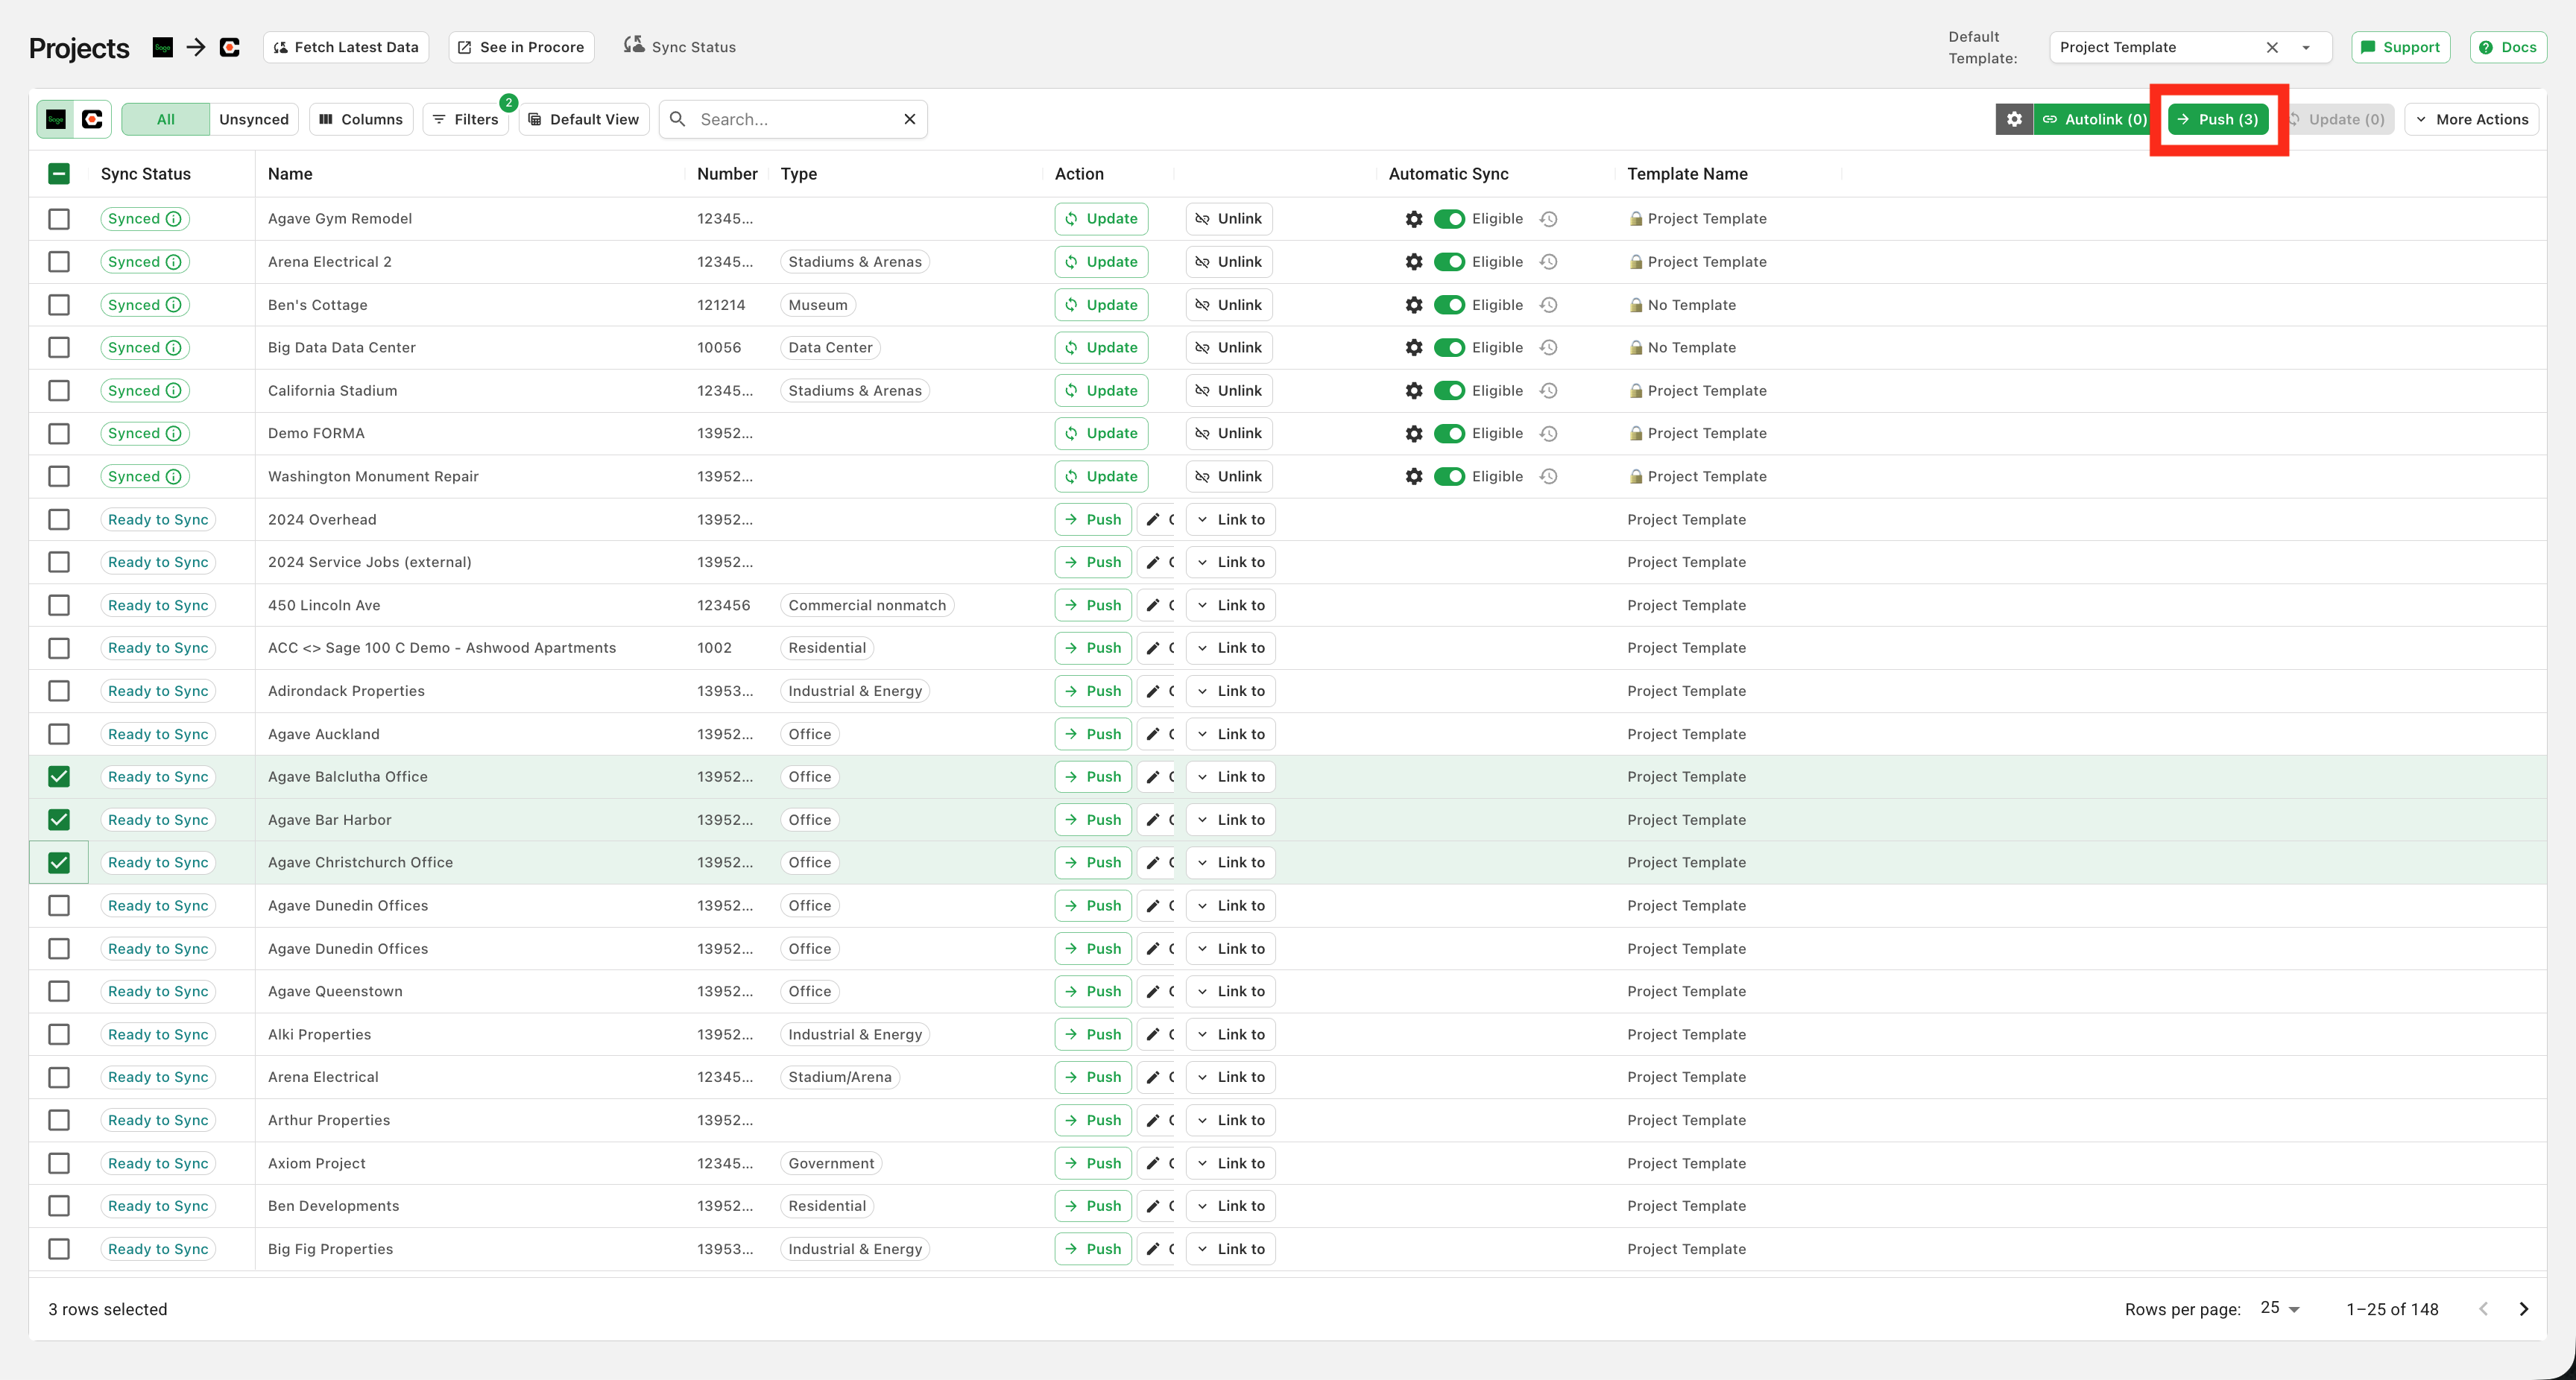Open Link to dropdown for Agave Queenstown
The height and width of the screenshot is (1380, 2576).
1230,991
